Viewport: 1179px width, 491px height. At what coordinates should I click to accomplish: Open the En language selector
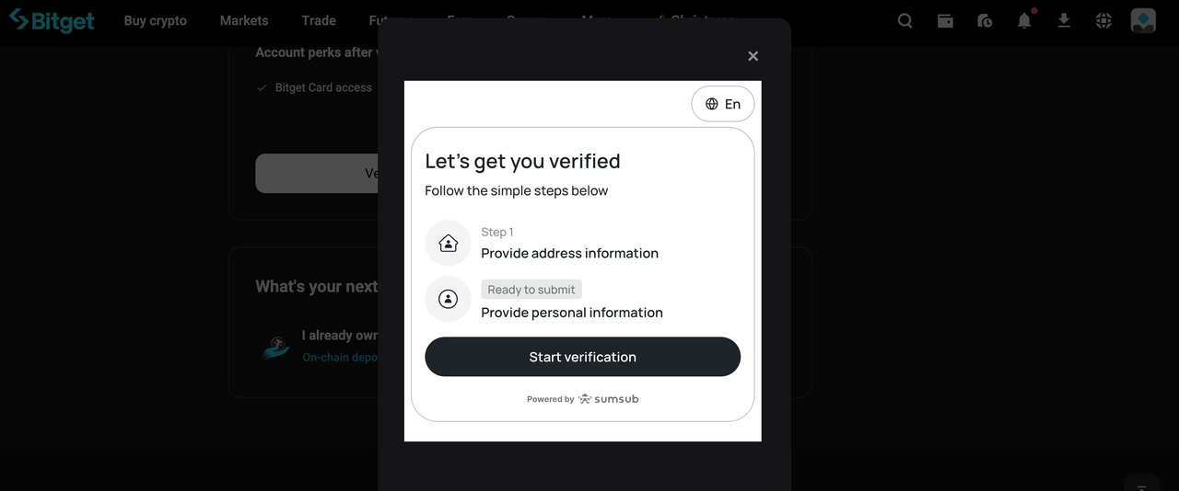pyautogui.click(x=723, y=104)
